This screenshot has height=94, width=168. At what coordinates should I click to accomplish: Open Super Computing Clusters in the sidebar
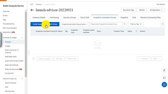14,61
